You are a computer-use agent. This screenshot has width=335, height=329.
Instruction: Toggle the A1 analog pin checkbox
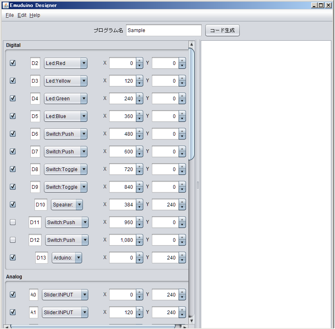13,312
